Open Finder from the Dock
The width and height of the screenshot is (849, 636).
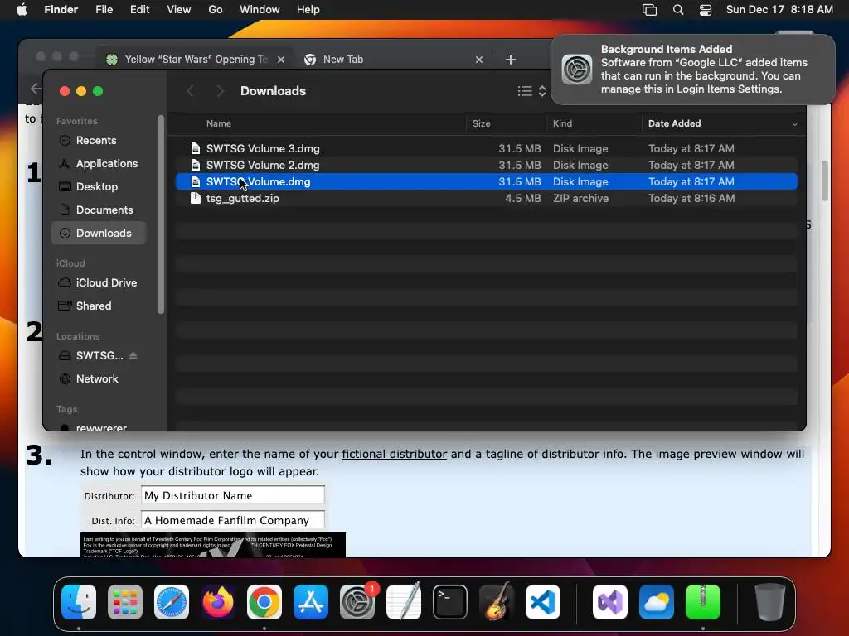coord(79,601)
